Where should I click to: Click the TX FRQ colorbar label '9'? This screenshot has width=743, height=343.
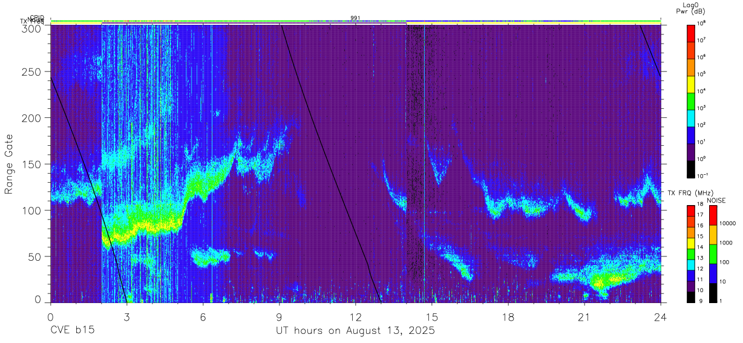coord(699,301)
